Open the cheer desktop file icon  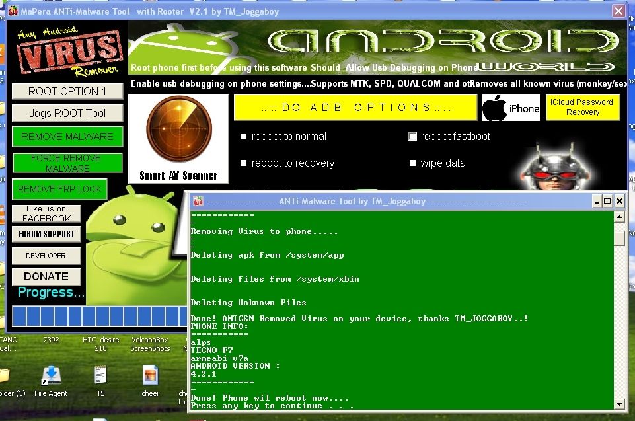click(151, 376)
